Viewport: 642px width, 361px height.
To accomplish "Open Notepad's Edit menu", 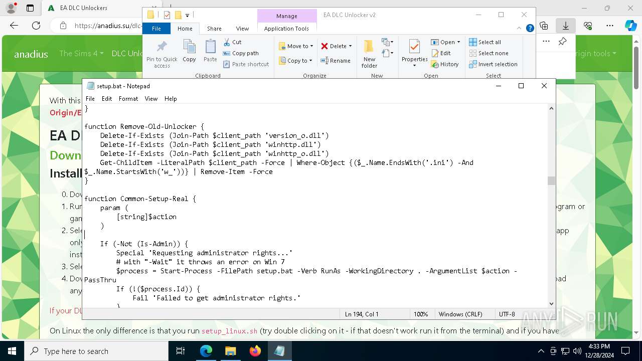I will click(x=107, y=99).
